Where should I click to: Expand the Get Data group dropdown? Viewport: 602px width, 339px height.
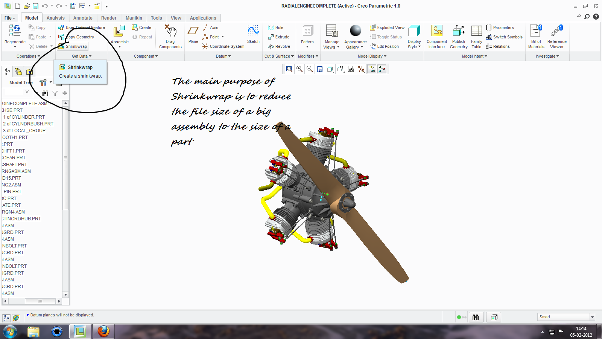82,56
